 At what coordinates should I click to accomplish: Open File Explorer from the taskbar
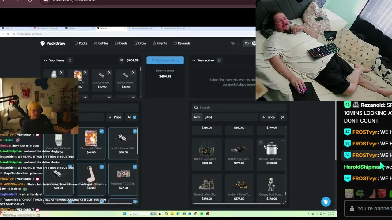point(172,214)
